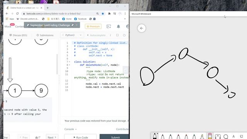Open the Contribute link
Image resolution: width=247 pixels, height=139 pixels.
pos(122,129)
